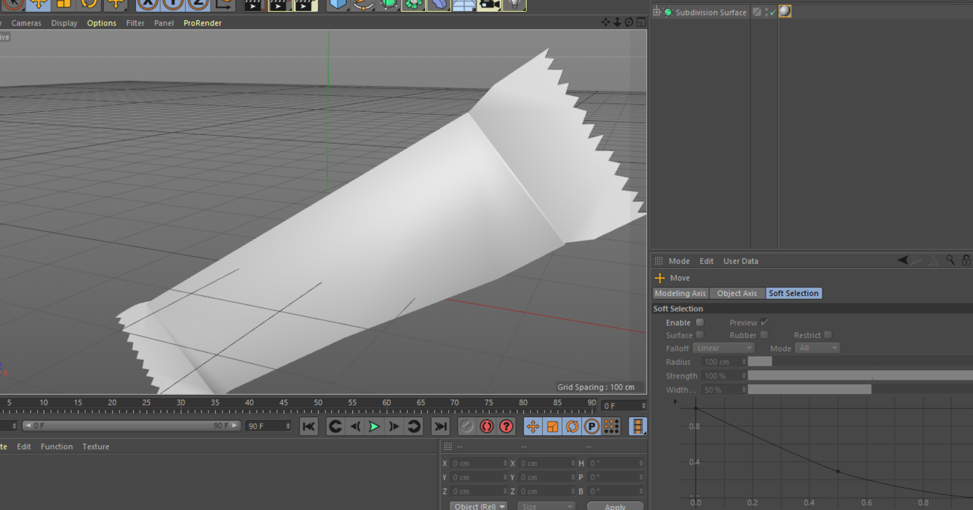Switch to Modeling Axis tab
The width and height of the screenshot is (973, 510).
680,293
